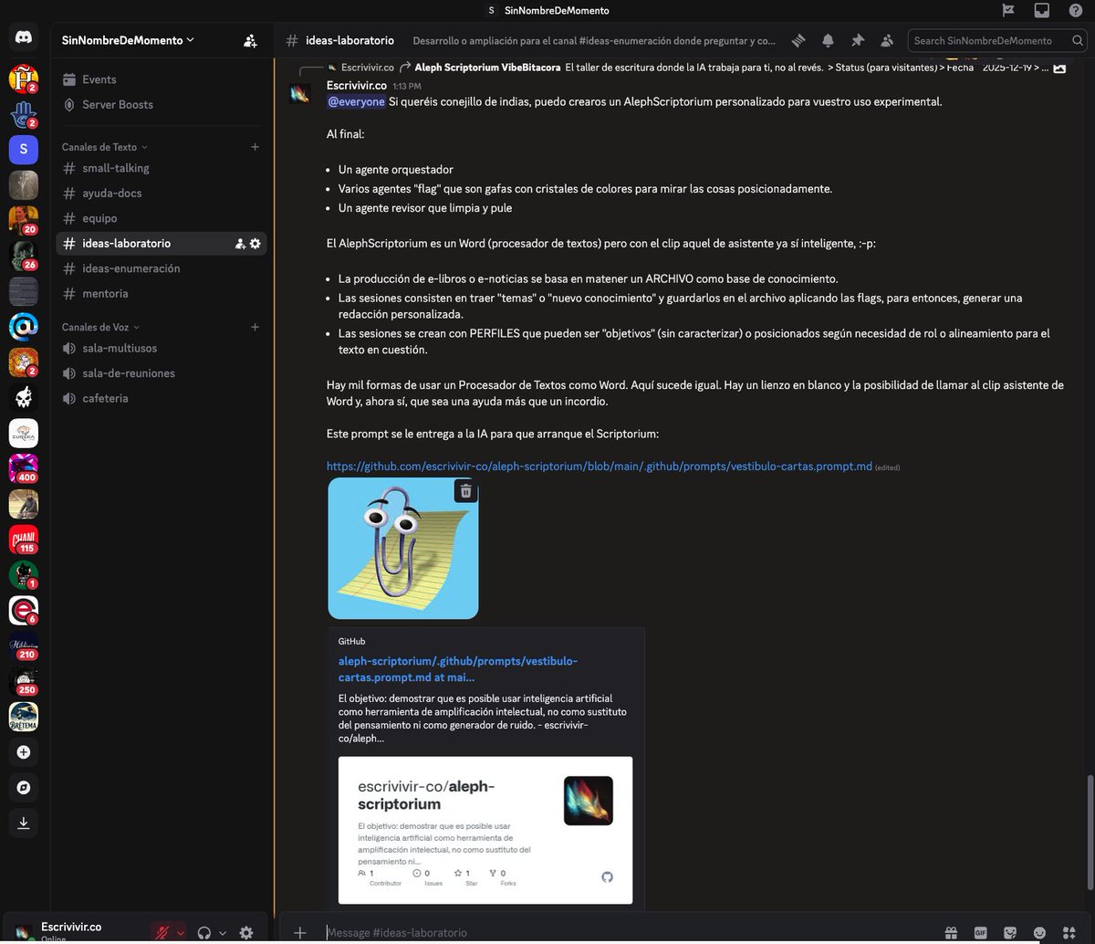Viewport: 1095px width, 944px height.
Task: Join cafeteria voice channel
Action: point(162,398)
